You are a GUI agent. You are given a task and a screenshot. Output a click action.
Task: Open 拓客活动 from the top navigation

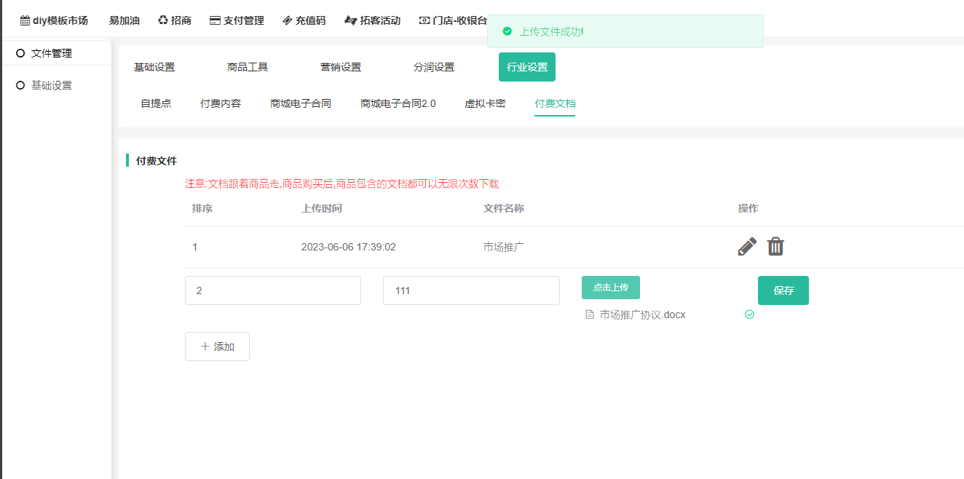click(373, 20)
